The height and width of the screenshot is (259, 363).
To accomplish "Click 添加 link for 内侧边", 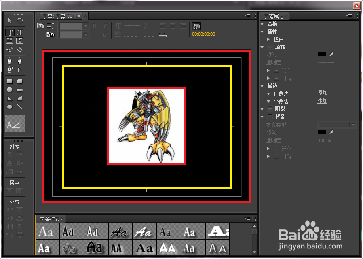I will (322, 93).
